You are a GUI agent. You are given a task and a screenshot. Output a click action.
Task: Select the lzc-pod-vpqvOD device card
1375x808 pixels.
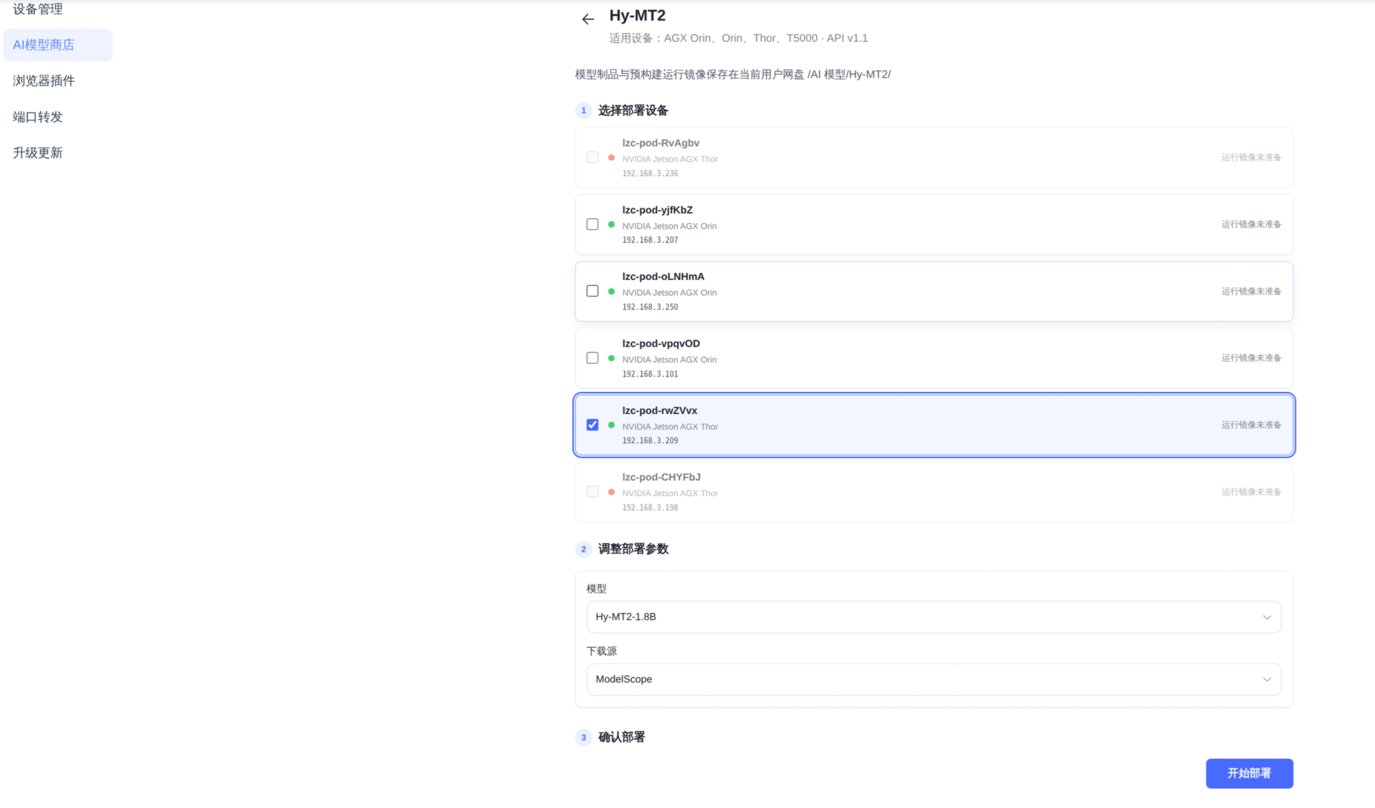click(934, 358)
